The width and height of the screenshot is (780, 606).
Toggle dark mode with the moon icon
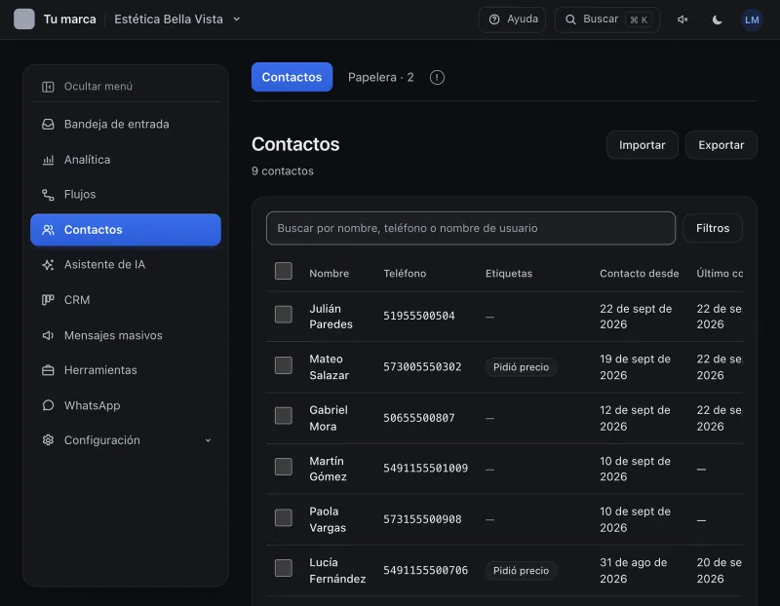[x=717, y=19]
